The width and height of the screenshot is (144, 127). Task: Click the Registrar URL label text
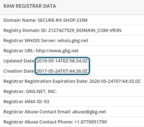(x=19, y=51)
